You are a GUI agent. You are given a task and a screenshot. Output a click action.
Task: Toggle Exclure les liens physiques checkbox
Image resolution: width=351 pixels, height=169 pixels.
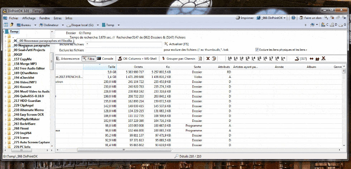click(257, 50)
